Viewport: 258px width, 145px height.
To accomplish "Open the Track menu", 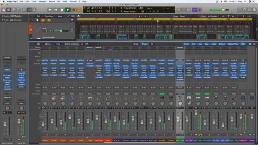I will click(x=34, y=2).
